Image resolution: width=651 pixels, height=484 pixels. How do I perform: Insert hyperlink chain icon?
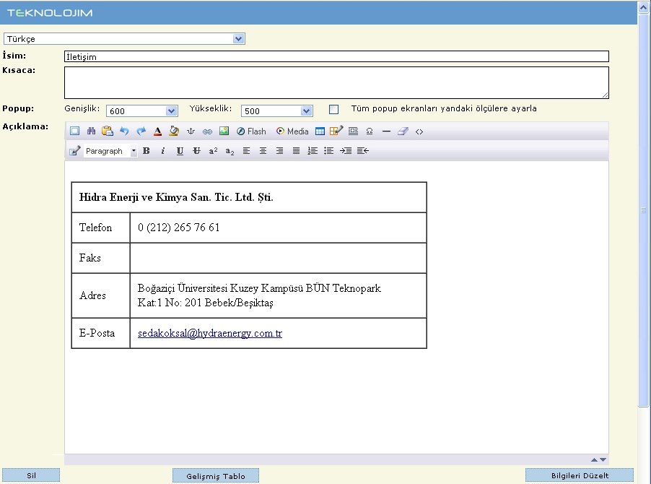pos(207,131)
